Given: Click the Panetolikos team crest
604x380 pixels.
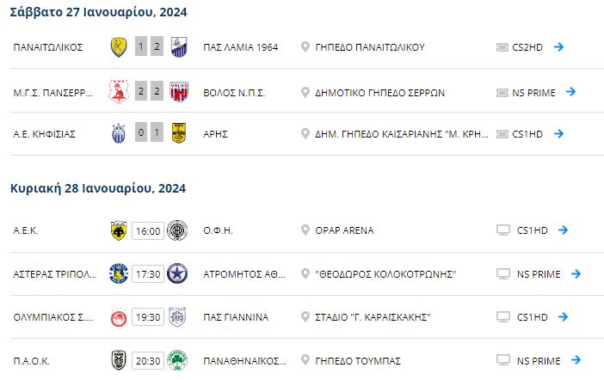Looking at the screenshot, I should pos(119,47).
